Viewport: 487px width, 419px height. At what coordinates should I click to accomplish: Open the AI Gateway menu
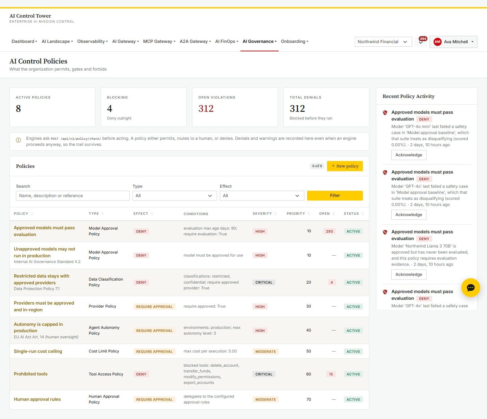(x=125, y=42)
